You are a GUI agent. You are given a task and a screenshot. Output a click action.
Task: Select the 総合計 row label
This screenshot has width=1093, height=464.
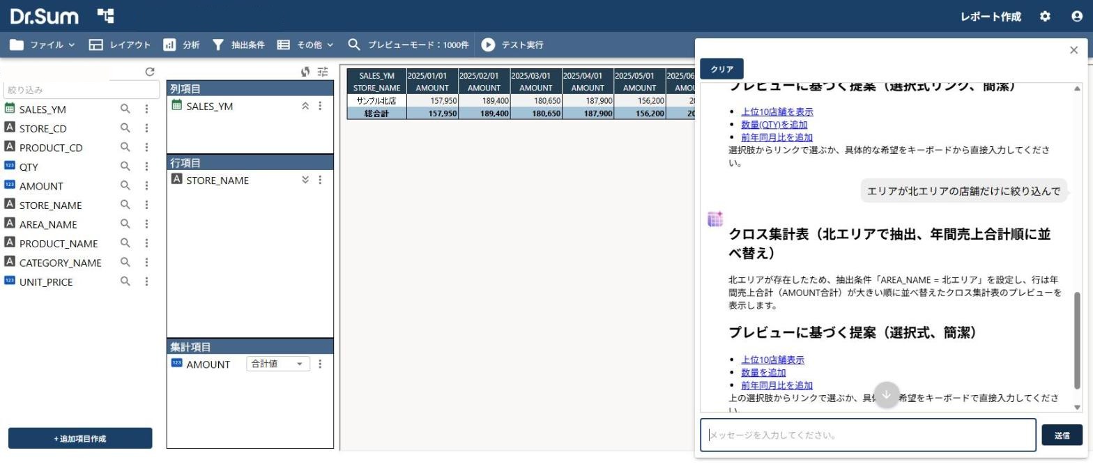(x=376, y=113)
